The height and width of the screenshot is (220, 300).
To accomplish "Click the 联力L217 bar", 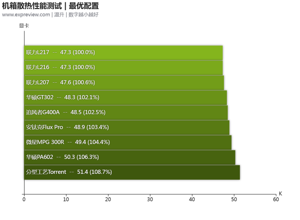I will pos(123,53).
